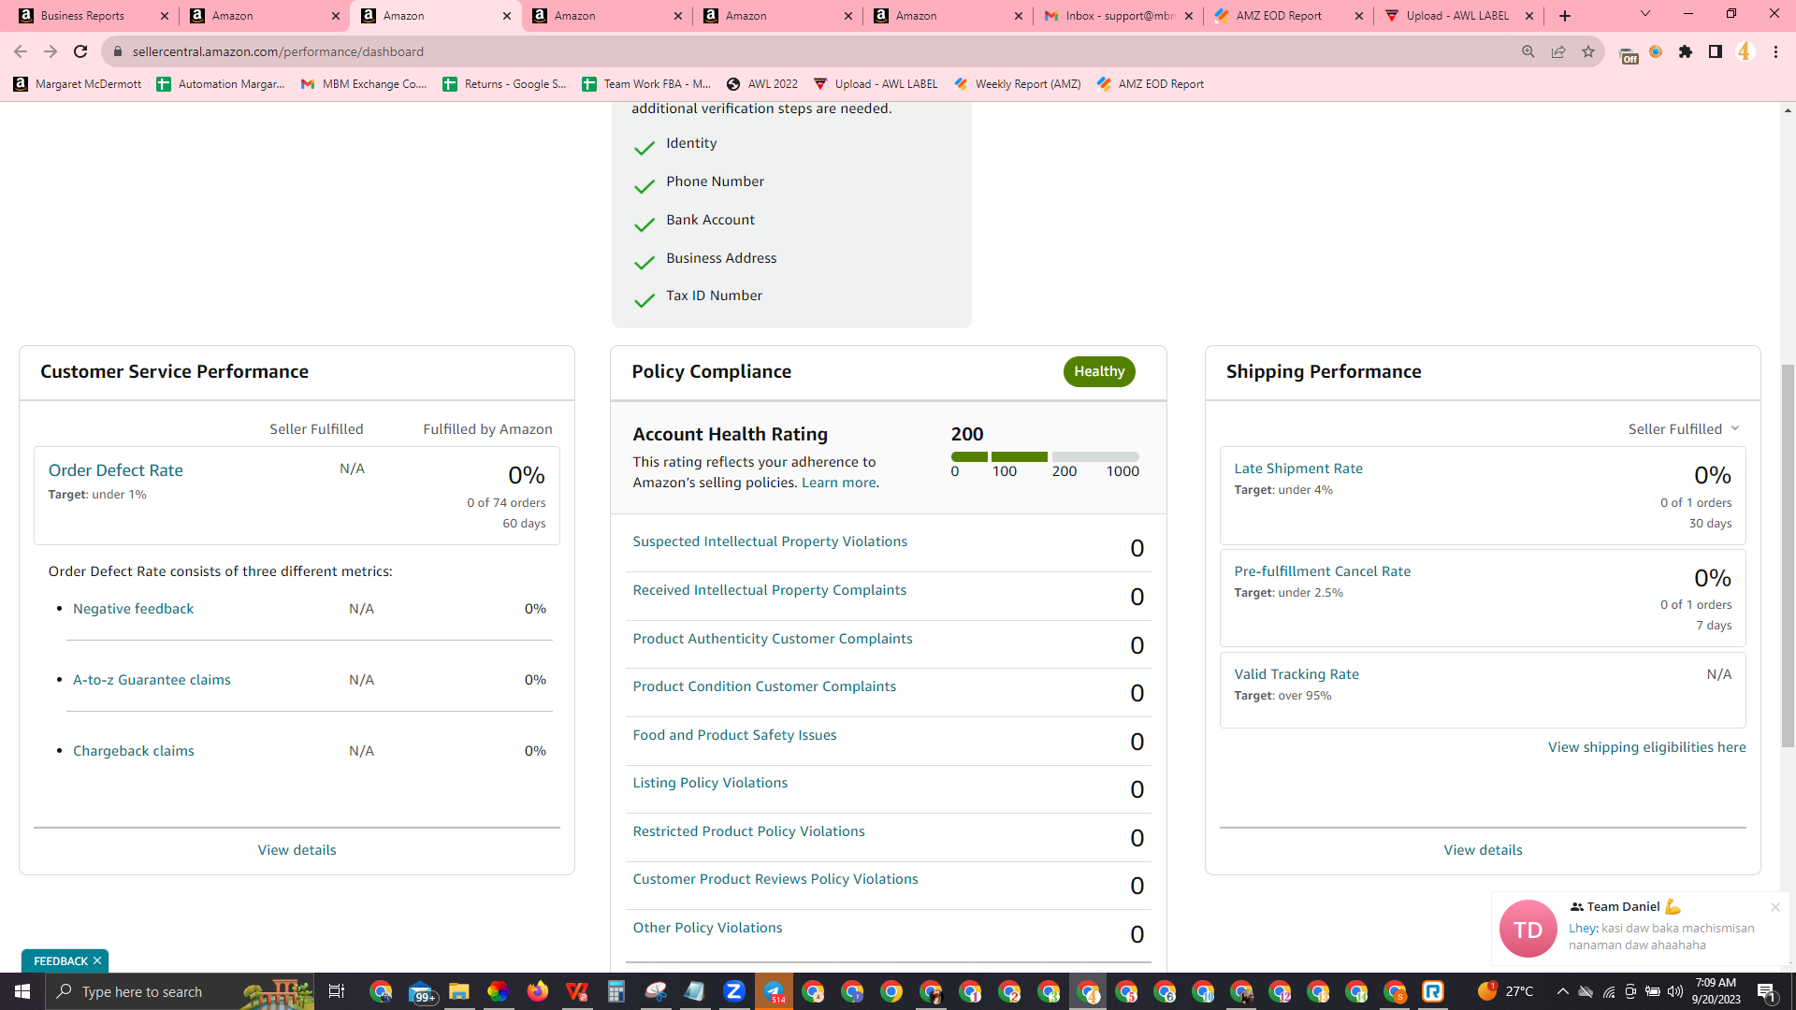Close the Upload - AWL LABEL tab

point(1529,16)
